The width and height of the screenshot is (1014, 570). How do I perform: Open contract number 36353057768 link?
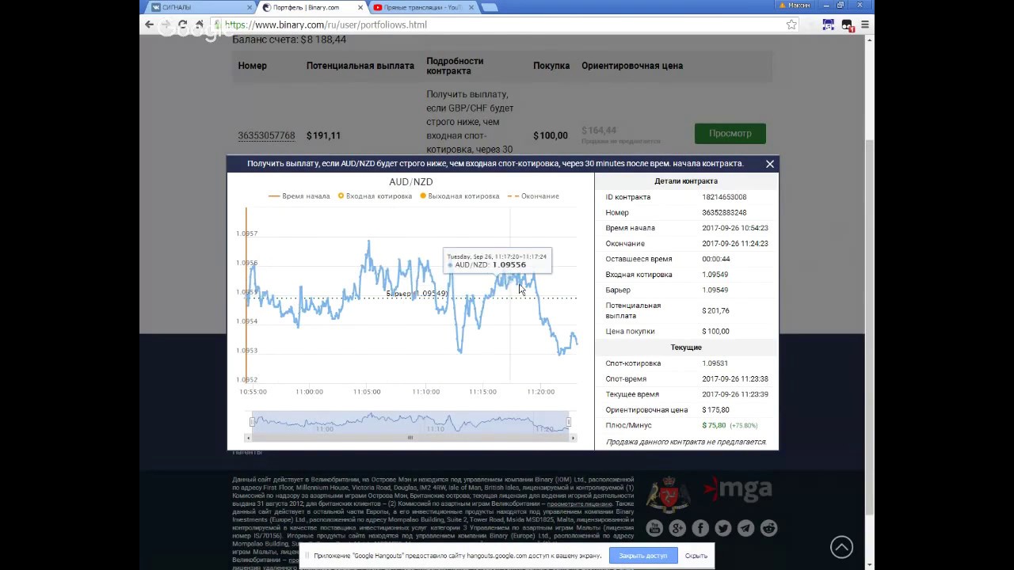[266, 135]
